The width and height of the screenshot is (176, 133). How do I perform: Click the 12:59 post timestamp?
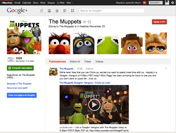point(79,69)
